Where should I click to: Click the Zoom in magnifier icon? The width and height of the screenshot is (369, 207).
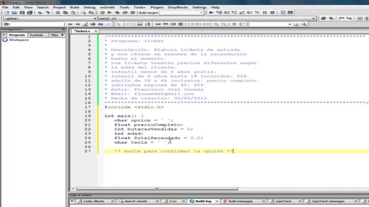pos(216,24)
